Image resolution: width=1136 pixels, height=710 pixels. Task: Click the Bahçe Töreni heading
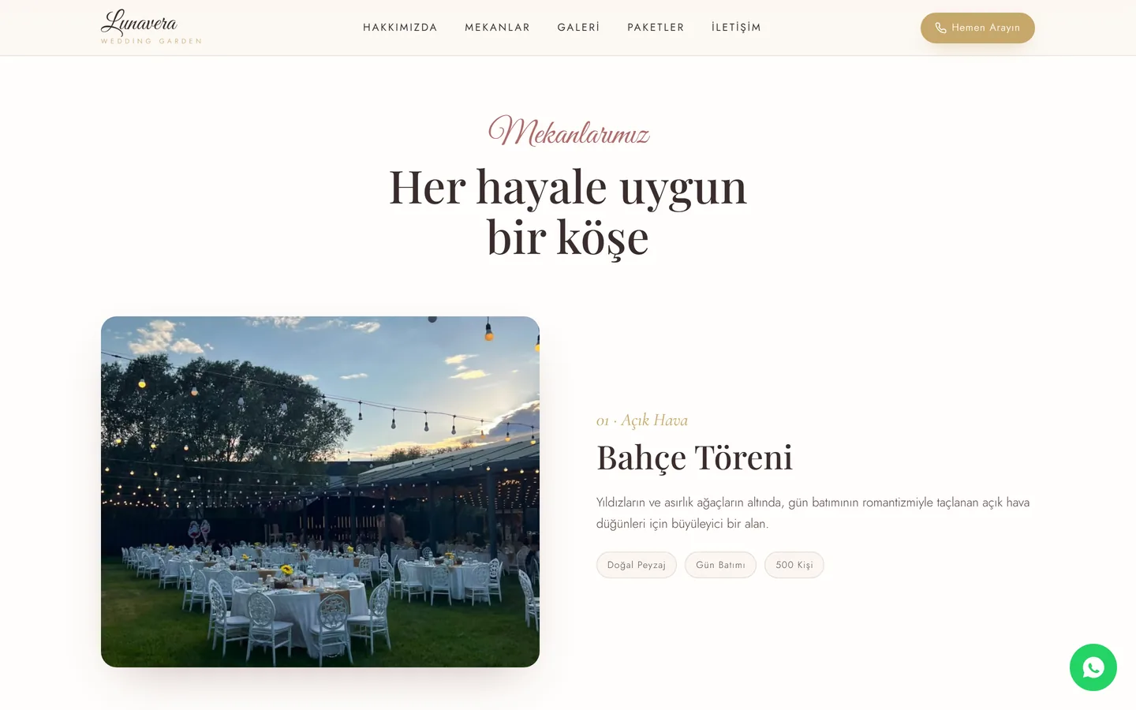(x=694, y=458)
